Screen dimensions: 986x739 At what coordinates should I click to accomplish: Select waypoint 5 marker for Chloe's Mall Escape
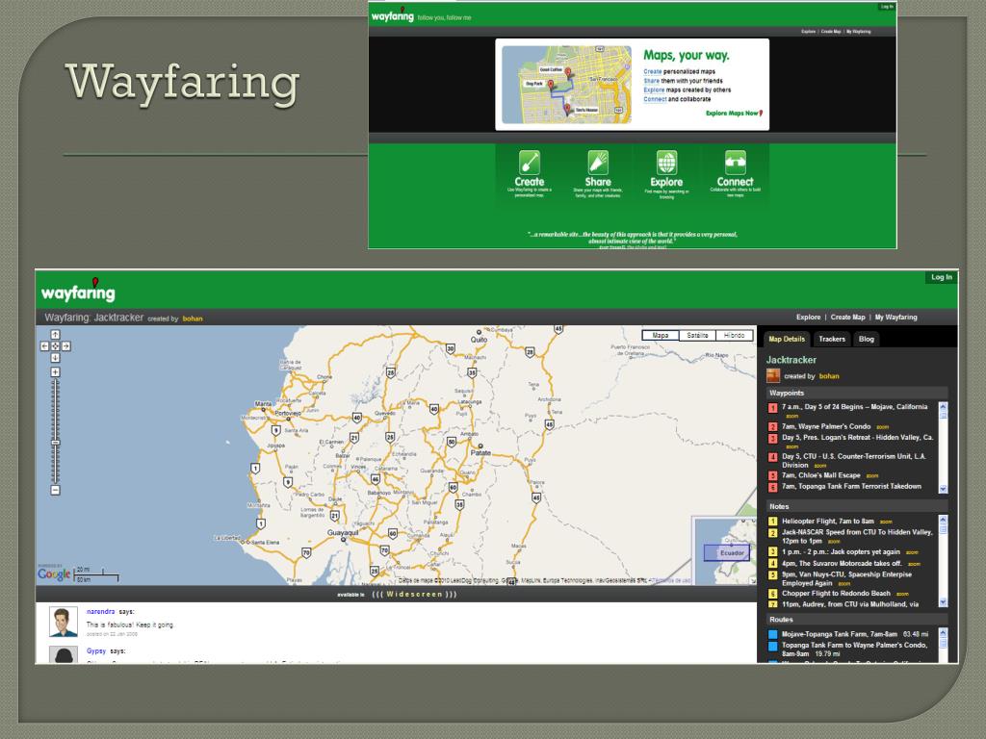coord(773,476)
